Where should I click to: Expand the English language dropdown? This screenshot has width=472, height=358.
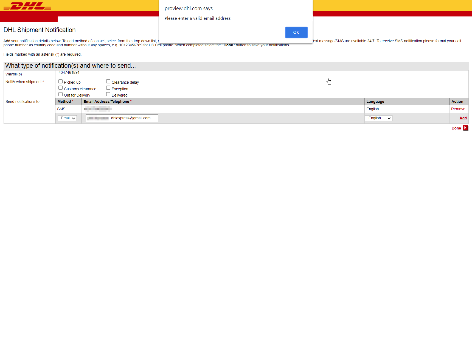coord(378,118)
